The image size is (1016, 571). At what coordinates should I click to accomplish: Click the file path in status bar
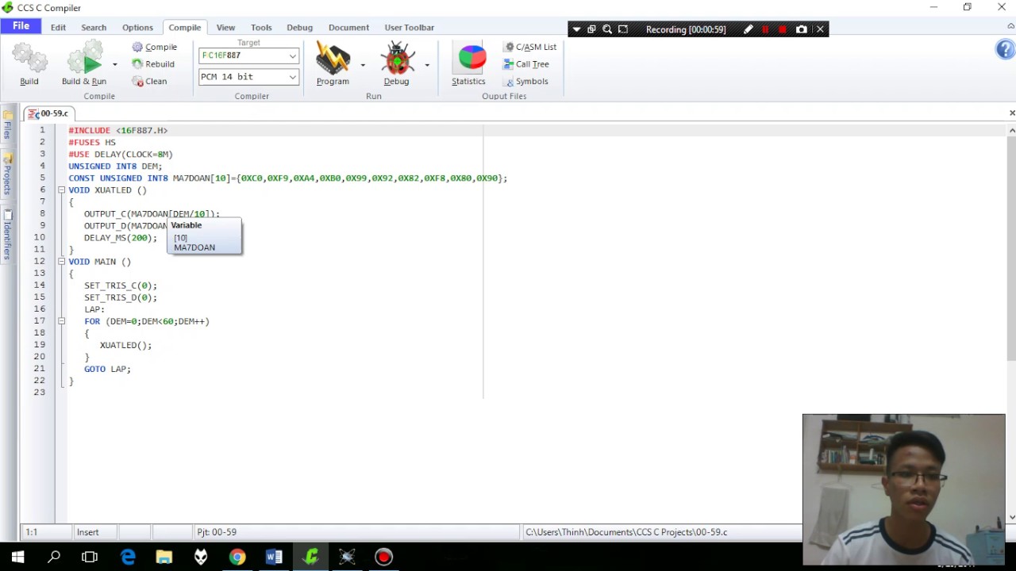(x=626, y=532)
